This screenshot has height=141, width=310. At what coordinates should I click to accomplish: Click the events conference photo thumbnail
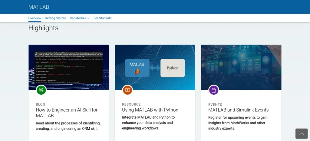coord(241,67)
